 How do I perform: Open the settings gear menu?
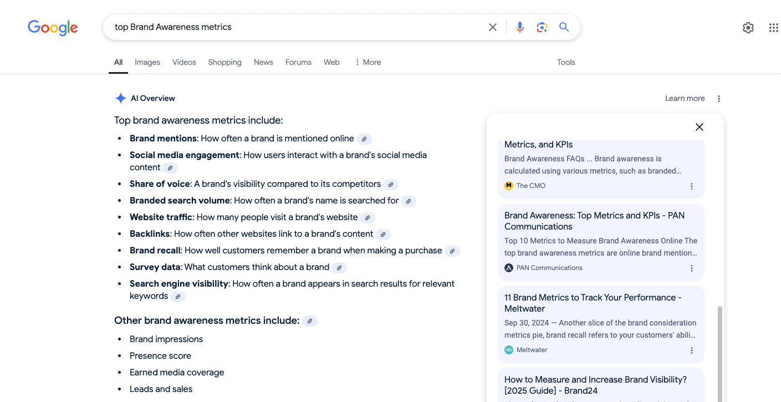tap(748, 28)
